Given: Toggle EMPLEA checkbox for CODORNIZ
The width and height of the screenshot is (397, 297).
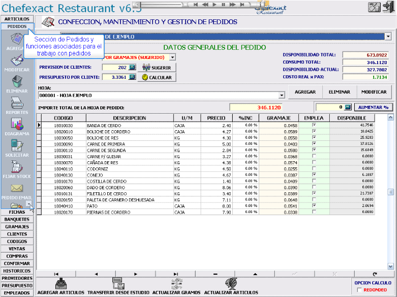Looking at the screenshot, I should pos(314,168).
